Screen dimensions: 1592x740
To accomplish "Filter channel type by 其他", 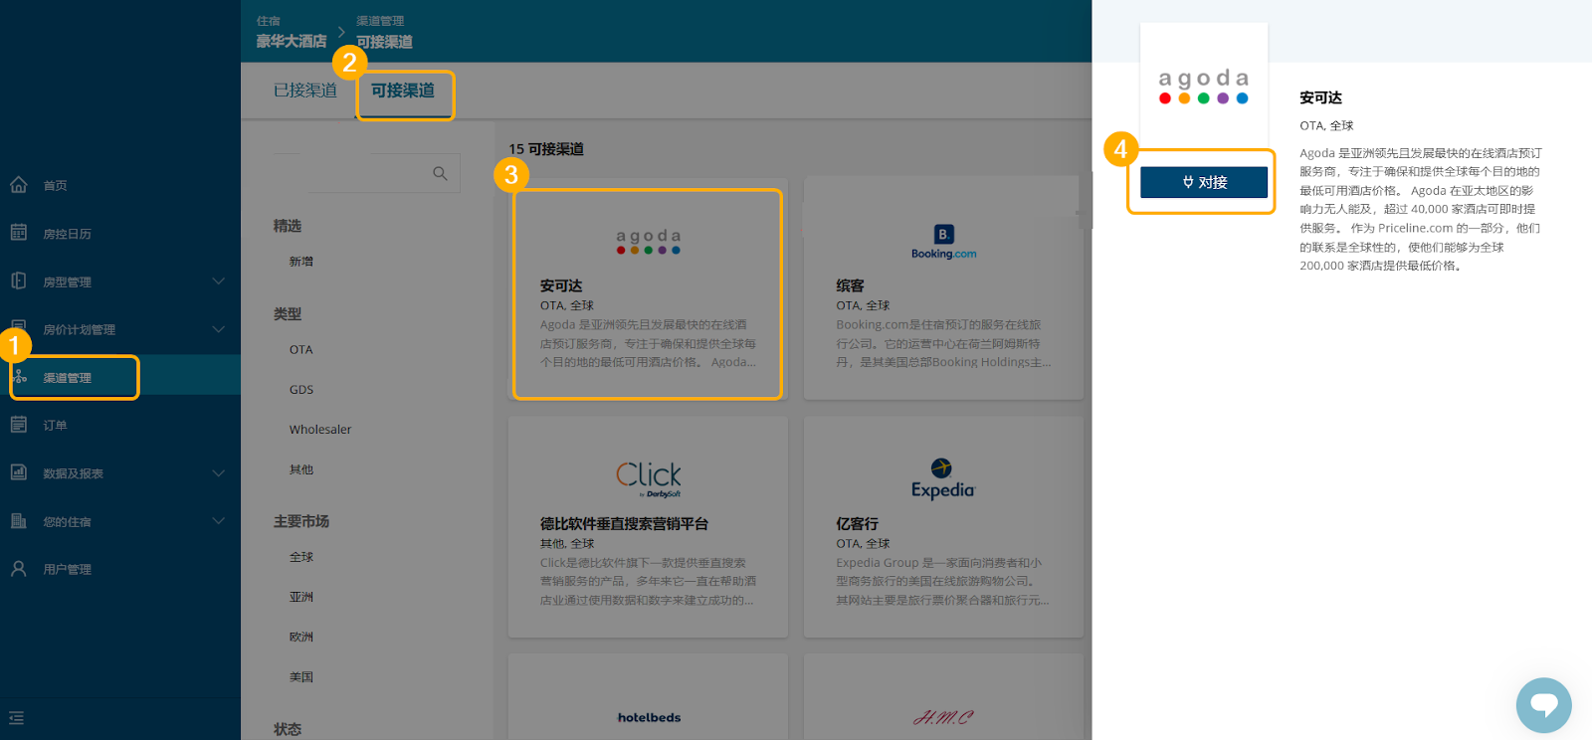I will click(x=301, y=469).
